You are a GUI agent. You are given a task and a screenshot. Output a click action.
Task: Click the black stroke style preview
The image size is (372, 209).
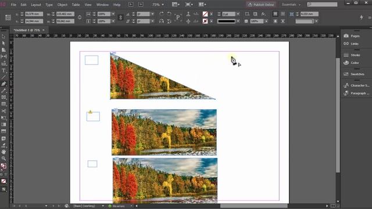[226, 21]
